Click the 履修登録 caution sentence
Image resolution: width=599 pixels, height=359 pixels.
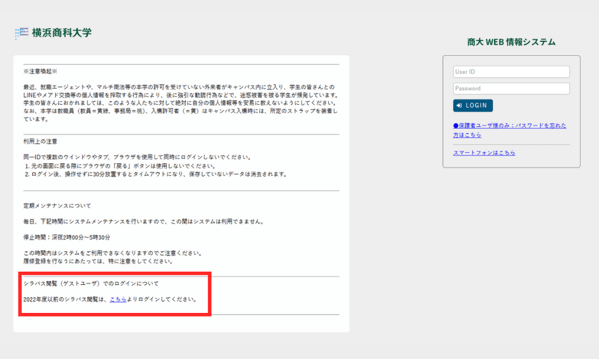click(98, 261)
